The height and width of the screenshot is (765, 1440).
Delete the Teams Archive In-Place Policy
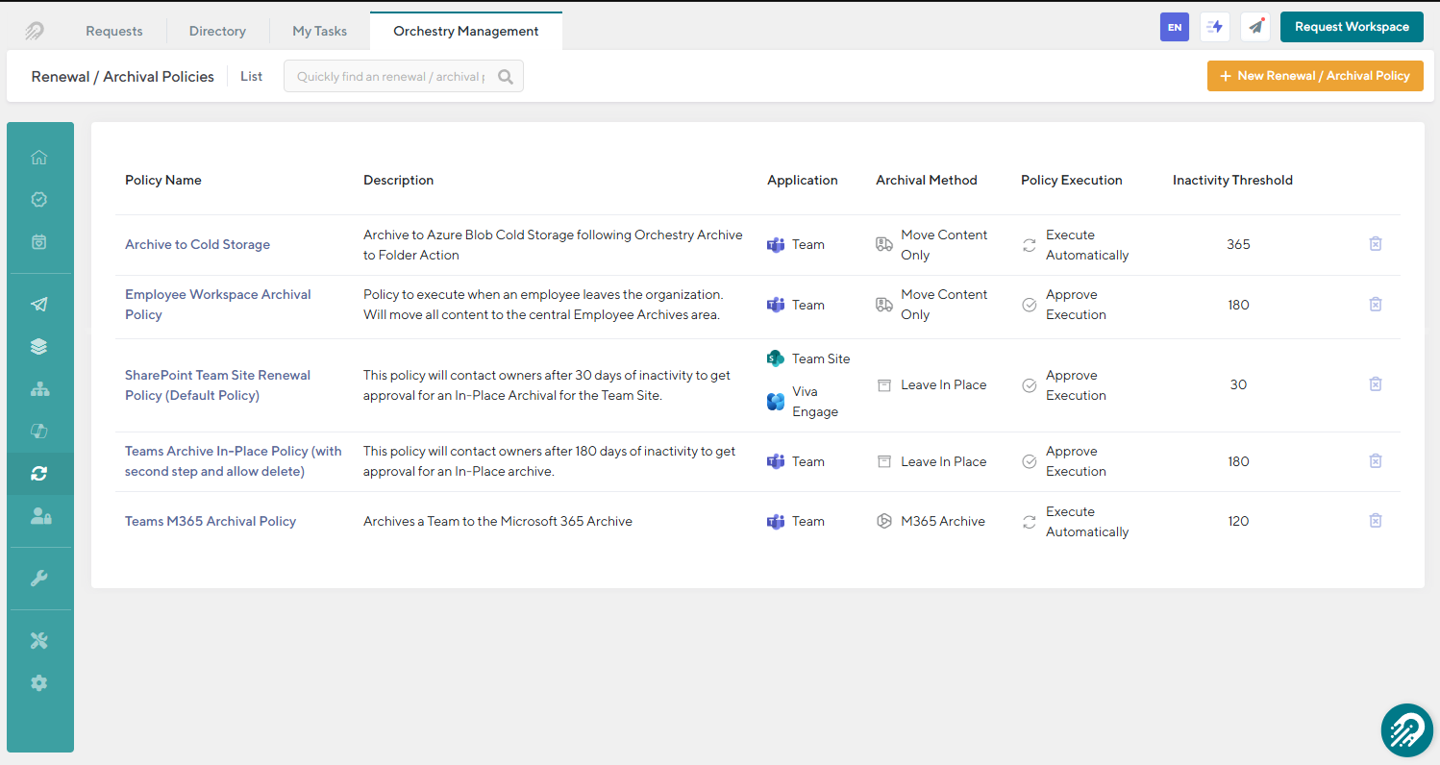coord(1376,461)
